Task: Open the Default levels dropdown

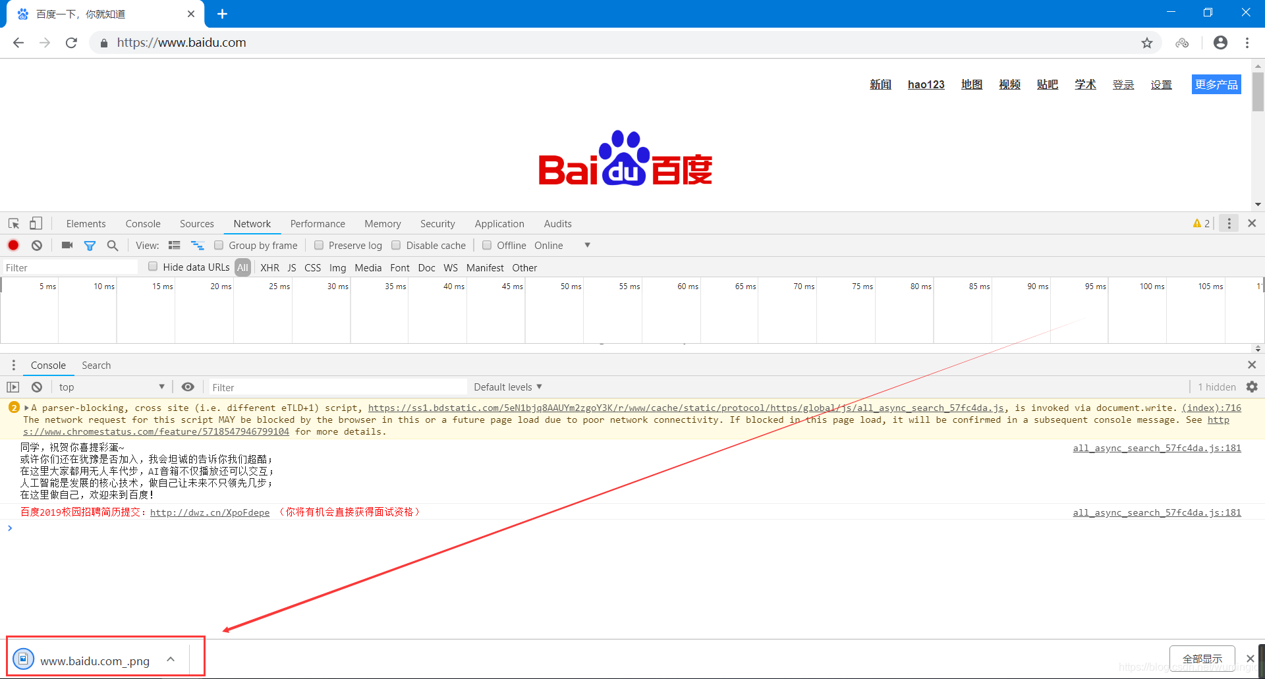Action: (508, 387)
